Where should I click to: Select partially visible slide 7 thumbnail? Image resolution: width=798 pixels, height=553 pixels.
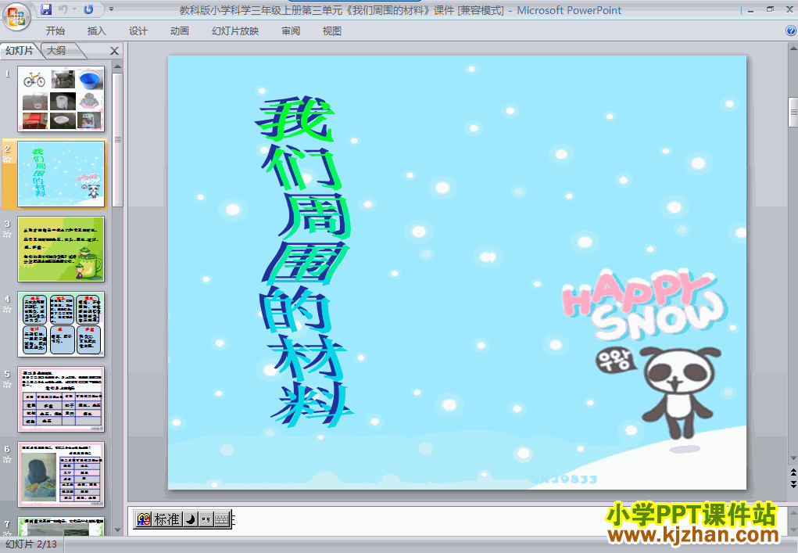pyautogui.click(x=61, y=526)
